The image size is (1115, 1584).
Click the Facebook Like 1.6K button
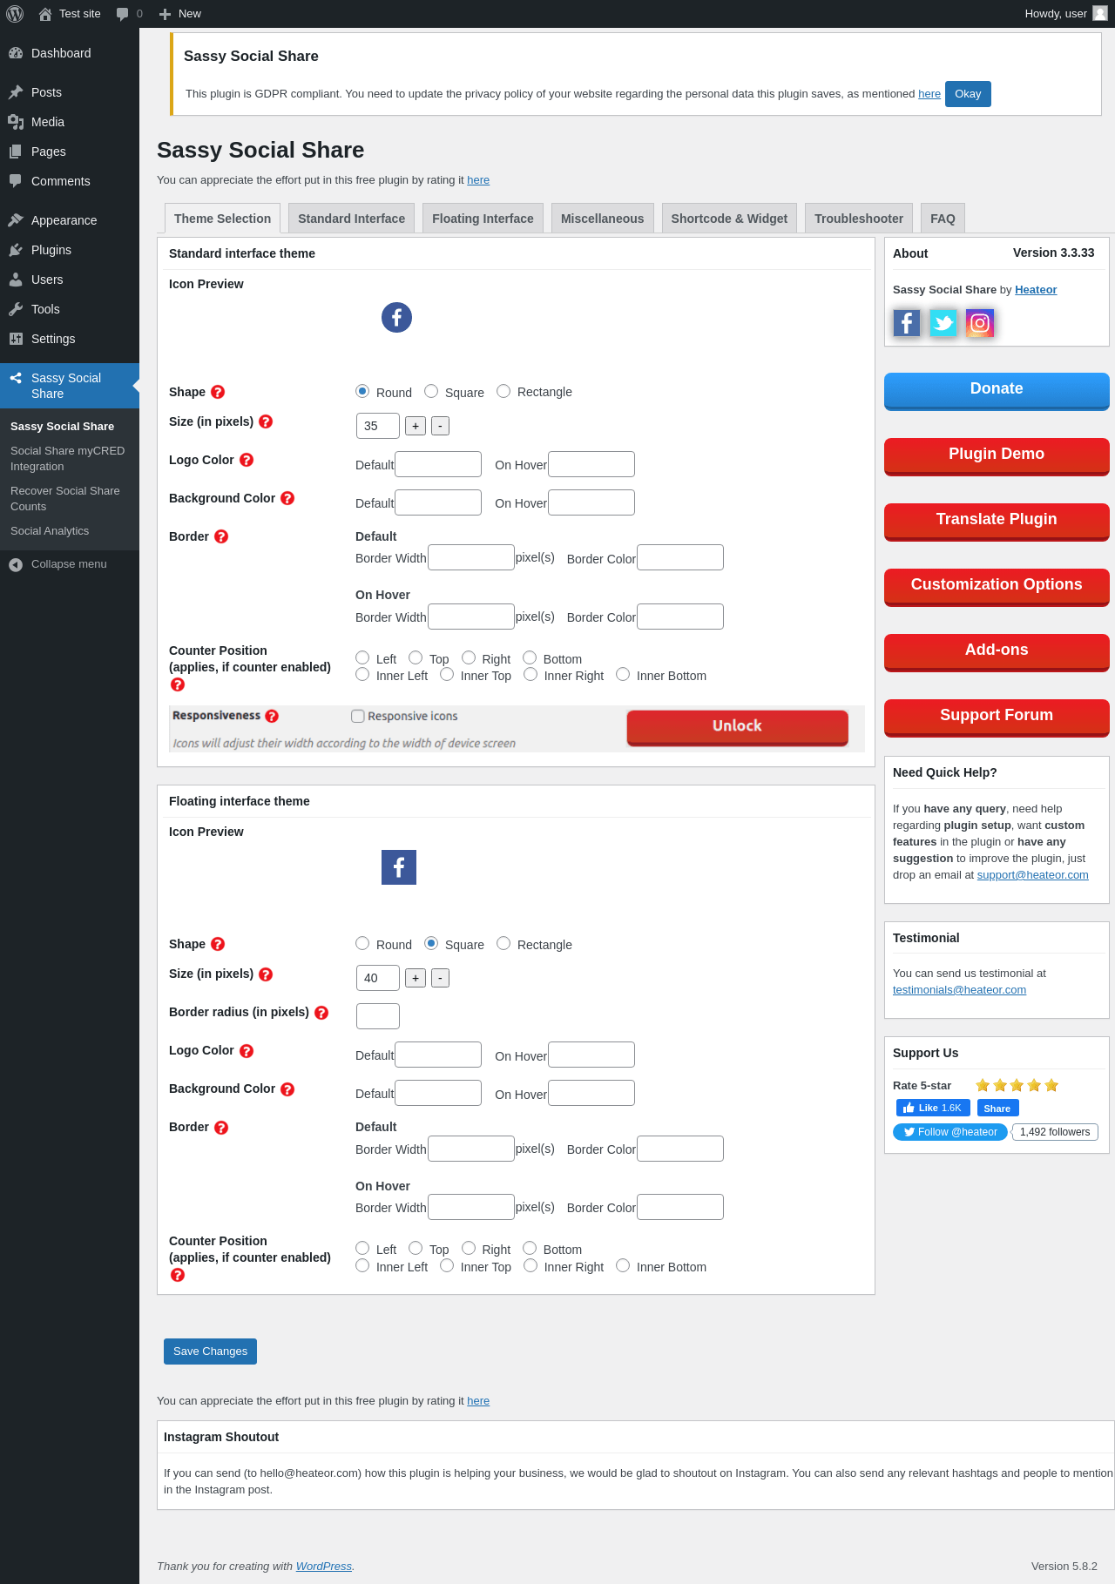[x=933, y=1108]
